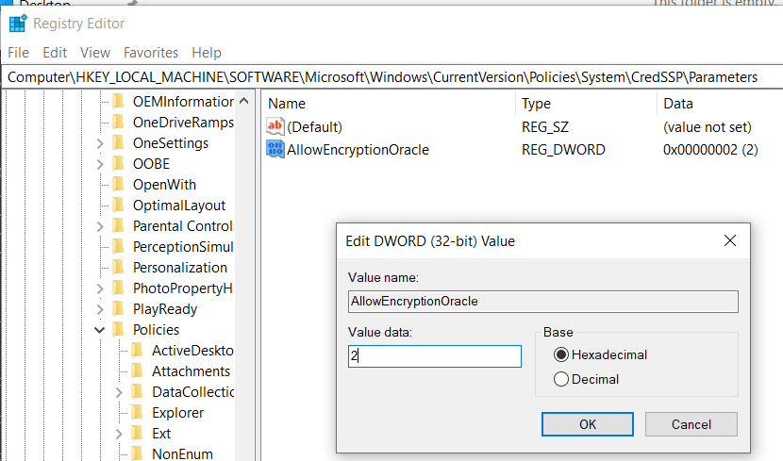783x461 pixels.
Task: Expand the DataCollection tree node
Action: click(x=119, y=392)
